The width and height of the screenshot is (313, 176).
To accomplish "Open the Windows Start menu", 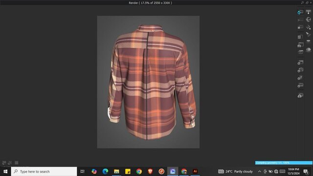I will (x=5, y=172).
